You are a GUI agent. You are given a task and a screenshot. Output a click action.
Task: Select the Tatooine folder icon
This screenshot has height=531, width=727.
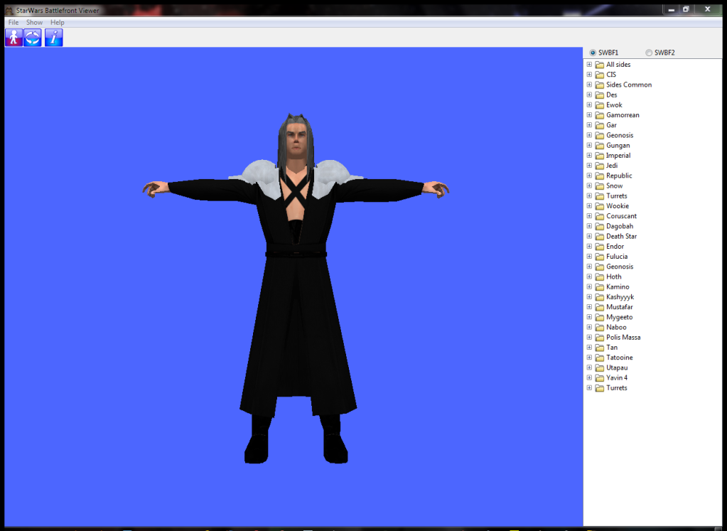tap(600, 358)
